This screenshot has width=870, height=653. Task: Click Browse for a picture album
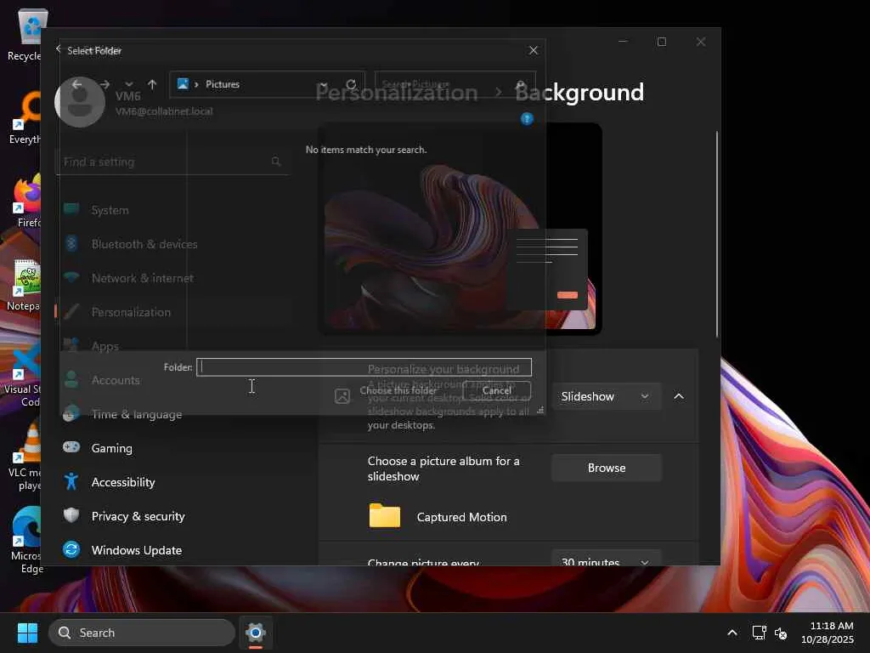click(606, 468)
